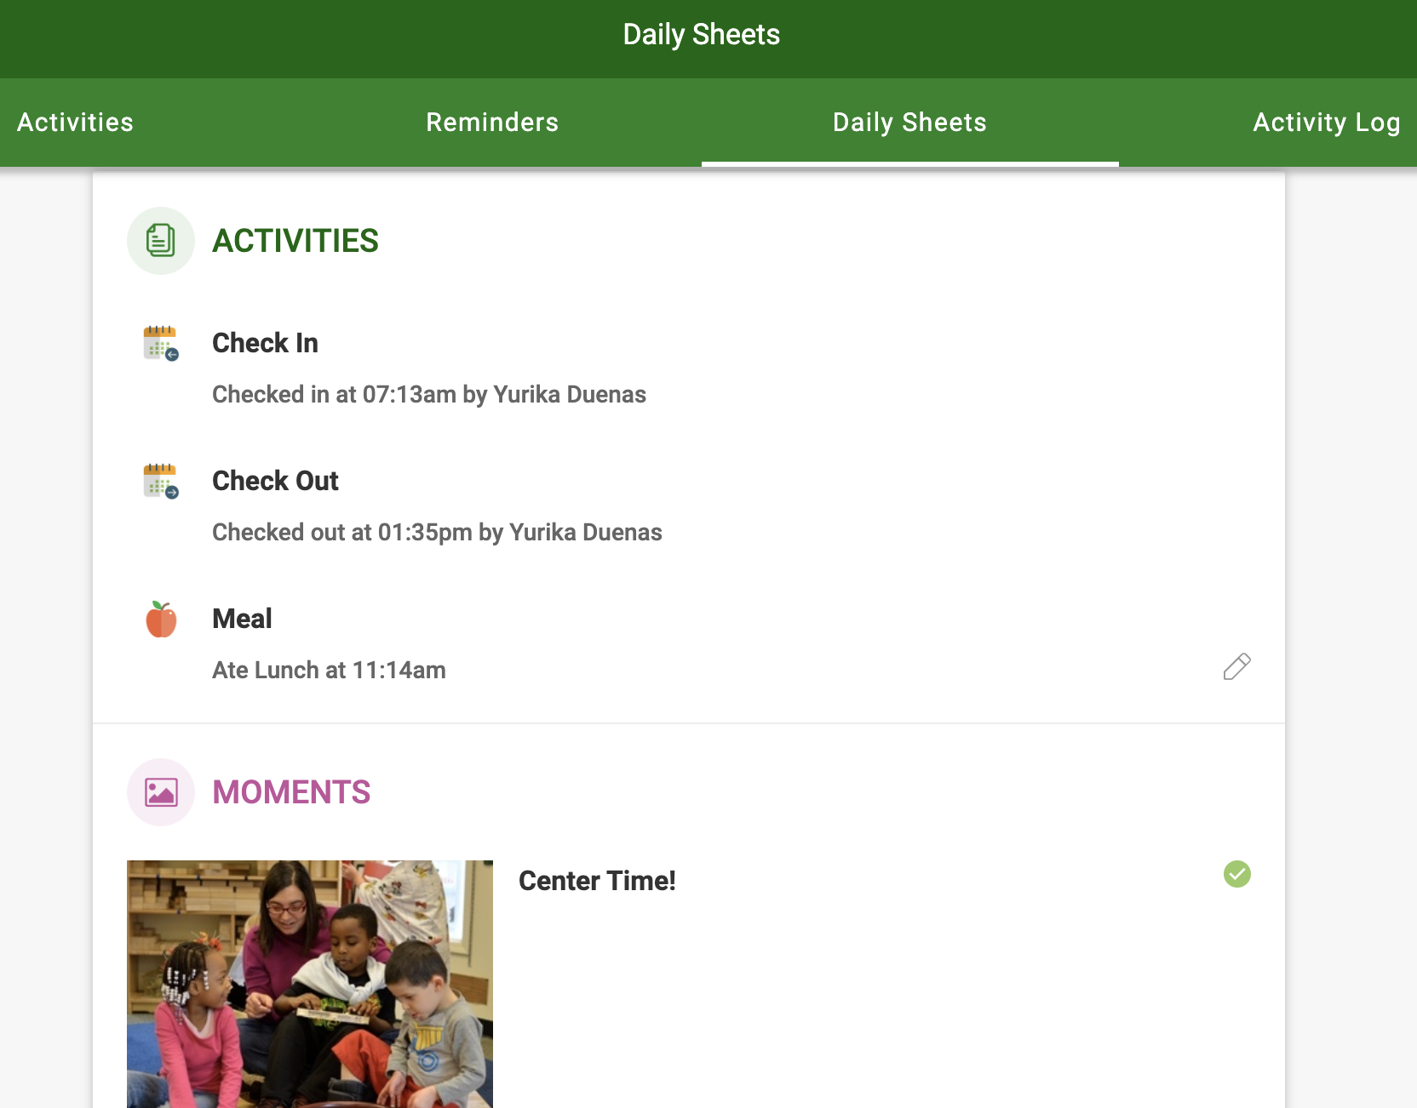Click the Moments photo icon
The width and height of the screenshot is (1417, 1108).
point(160,791)
